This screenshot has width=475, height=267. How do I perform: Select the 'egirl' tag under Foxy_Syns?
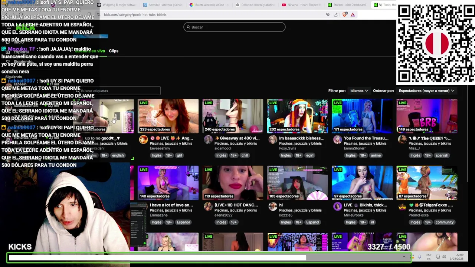[x=310, y=155]
